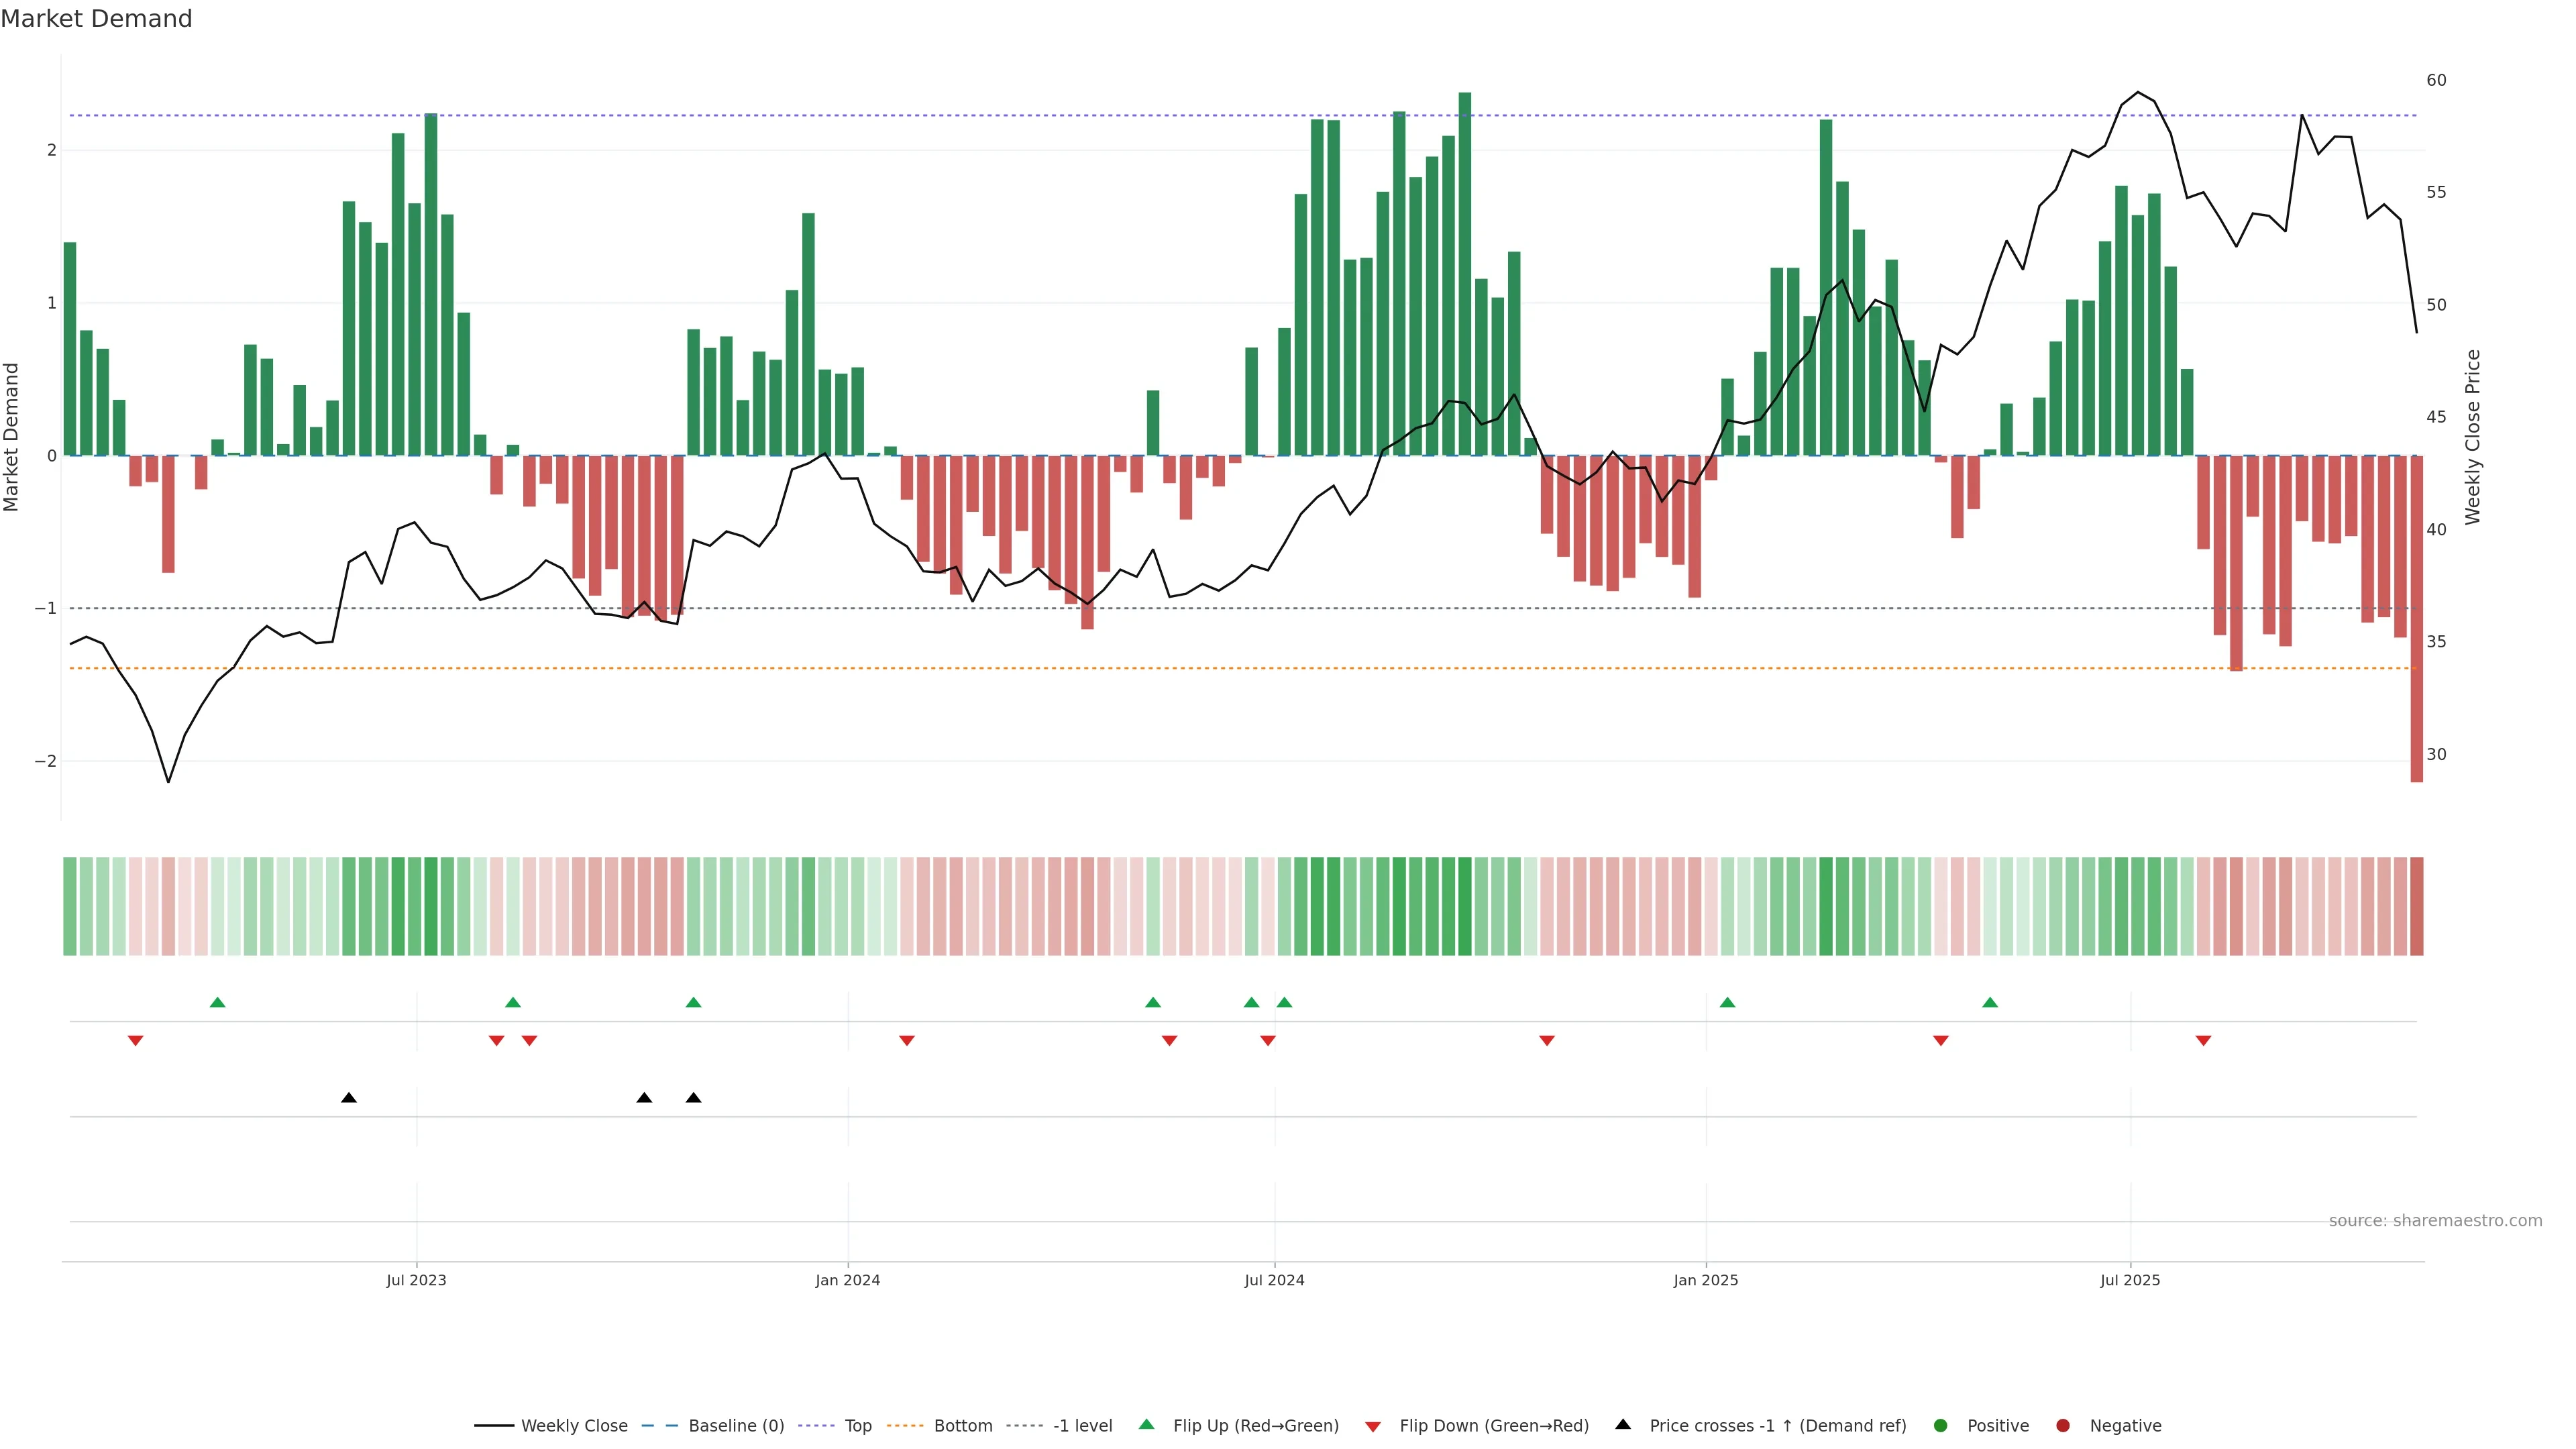Click the Jan 2025 x-axis label
Viewport: 2576px width, 1449px height.
[x=1705, y=1280]
